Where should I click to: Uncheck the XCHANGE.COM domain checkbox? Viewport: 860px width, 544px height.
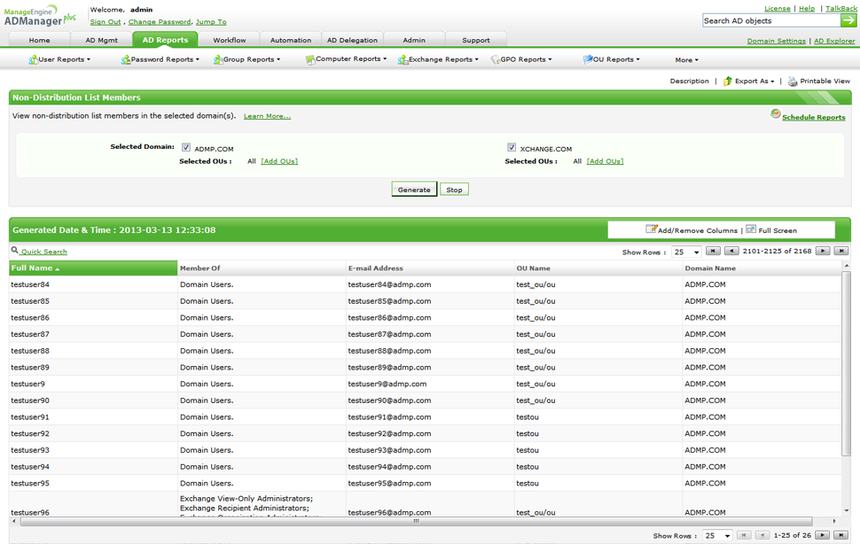click(x=512, y=148)
